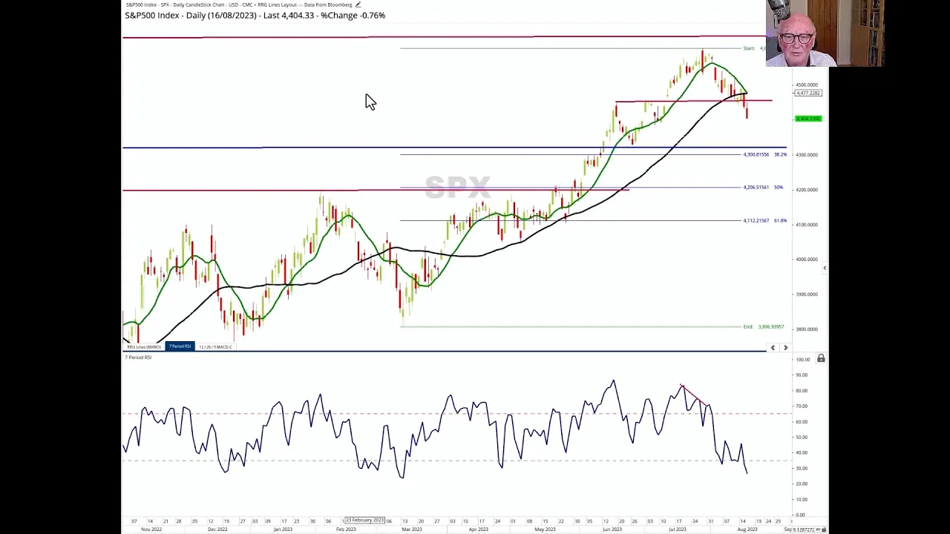Click the 4,477 price marker on the axis

pyautogui.click(x=808, y=93)
